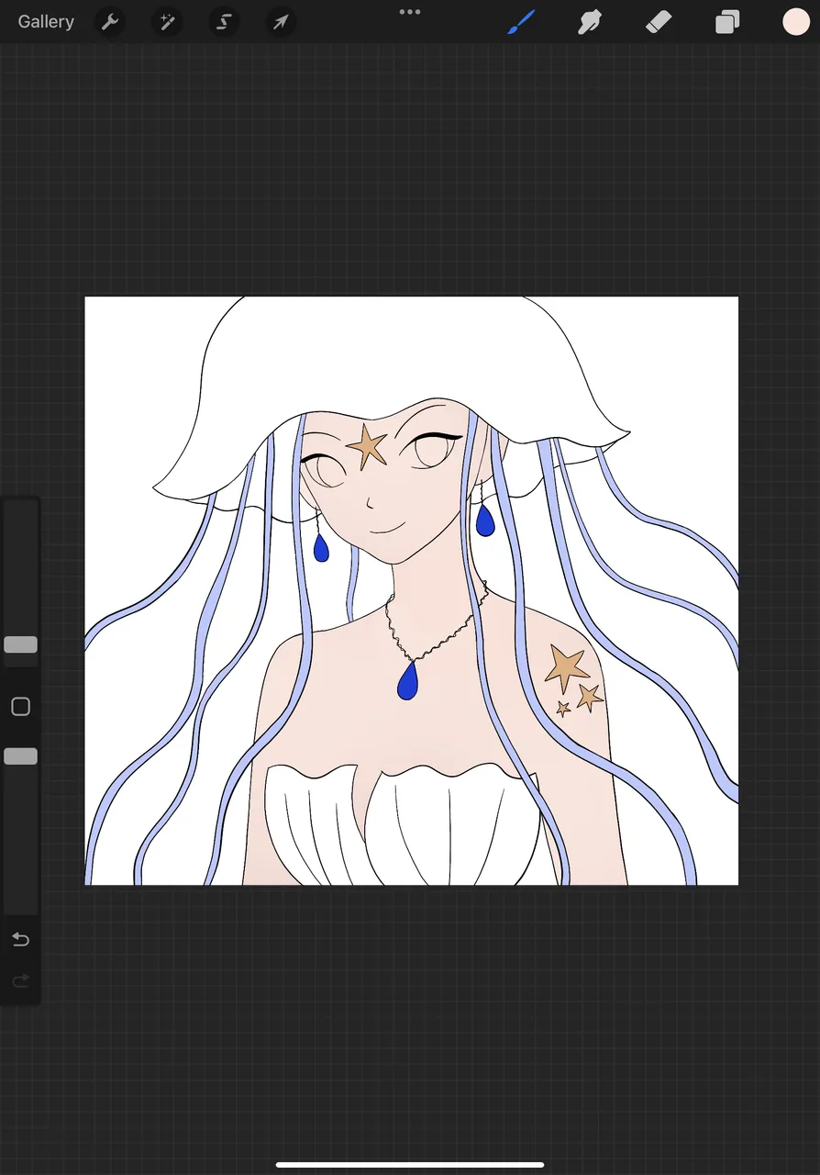Click the brush size slider handle

click(x=20, y=645)
